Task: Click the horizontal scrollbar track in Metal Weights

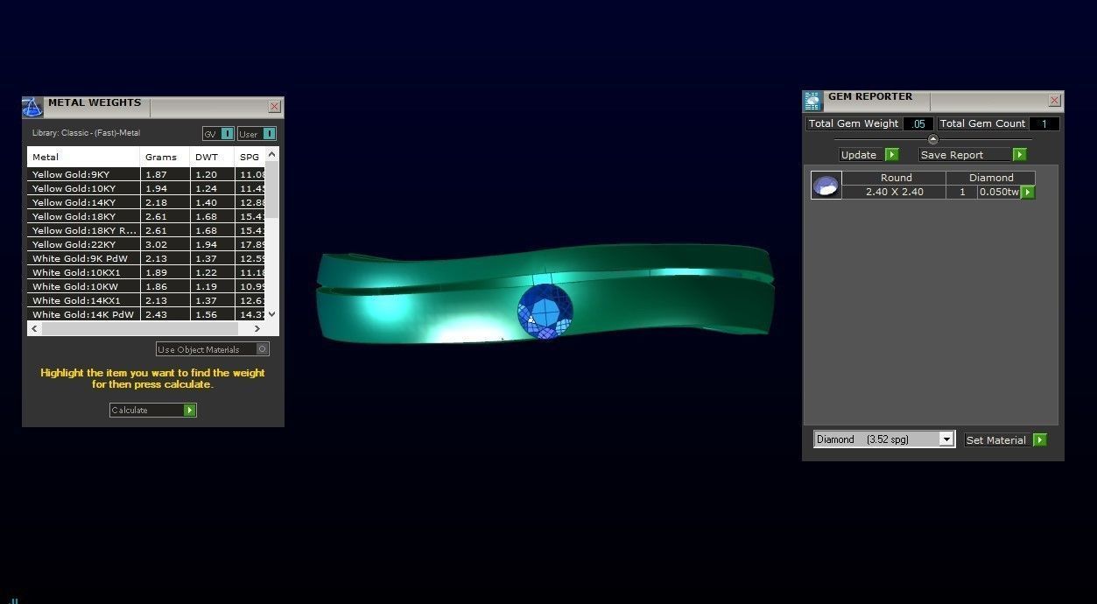Action: (140, 329)
